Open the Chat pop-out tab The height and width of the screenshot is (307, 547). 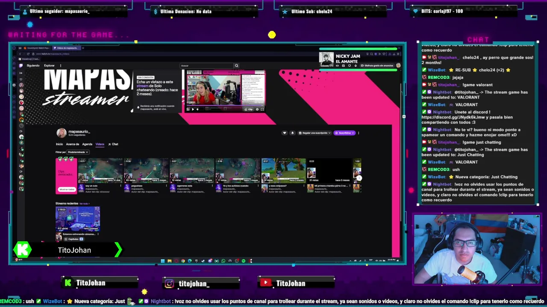point(113,144)
